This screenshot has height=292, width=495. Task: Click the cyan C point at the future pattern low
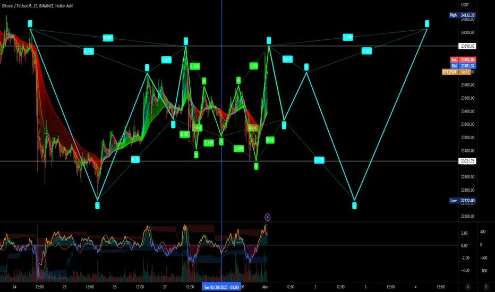point(354,206)
